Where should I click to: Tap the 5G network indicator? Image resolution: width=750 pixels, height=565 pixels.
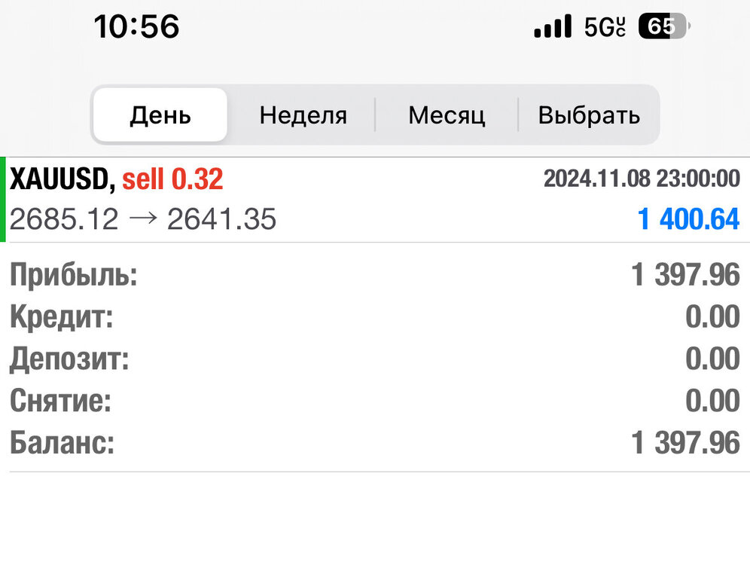tap(605, 26)
